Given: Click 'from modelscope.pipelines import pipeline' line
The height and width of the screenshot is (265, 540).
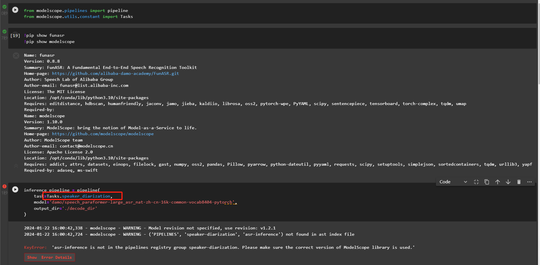Looking at the screenshot, I should tap(76, 11).
